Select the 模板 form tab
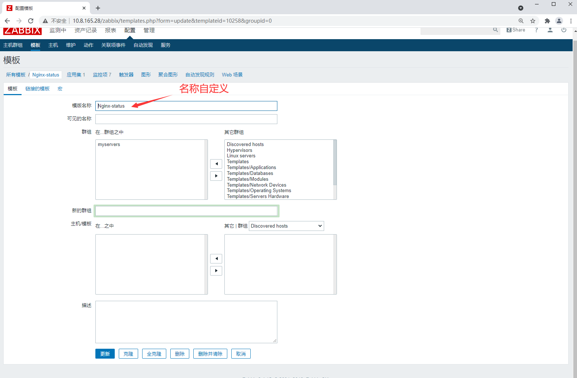Image resolution: width=577 pixels, height=378 pixels. point(13,89)
